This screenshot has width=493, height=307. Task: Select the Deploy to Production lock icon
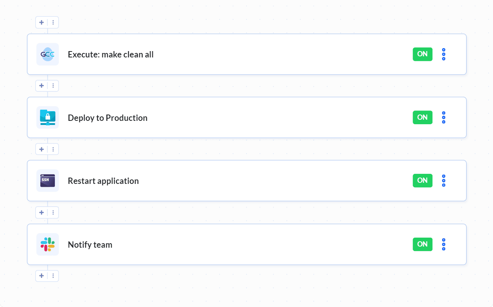coord(47,117)
